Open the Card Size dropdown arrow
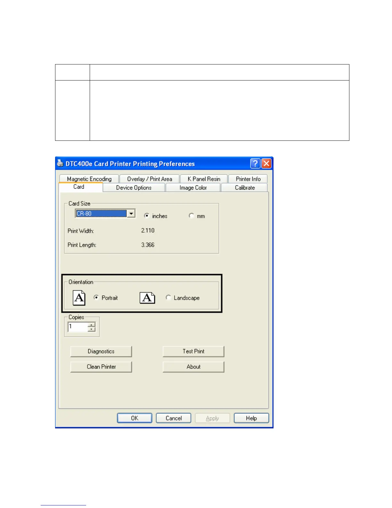 [131, 214]
